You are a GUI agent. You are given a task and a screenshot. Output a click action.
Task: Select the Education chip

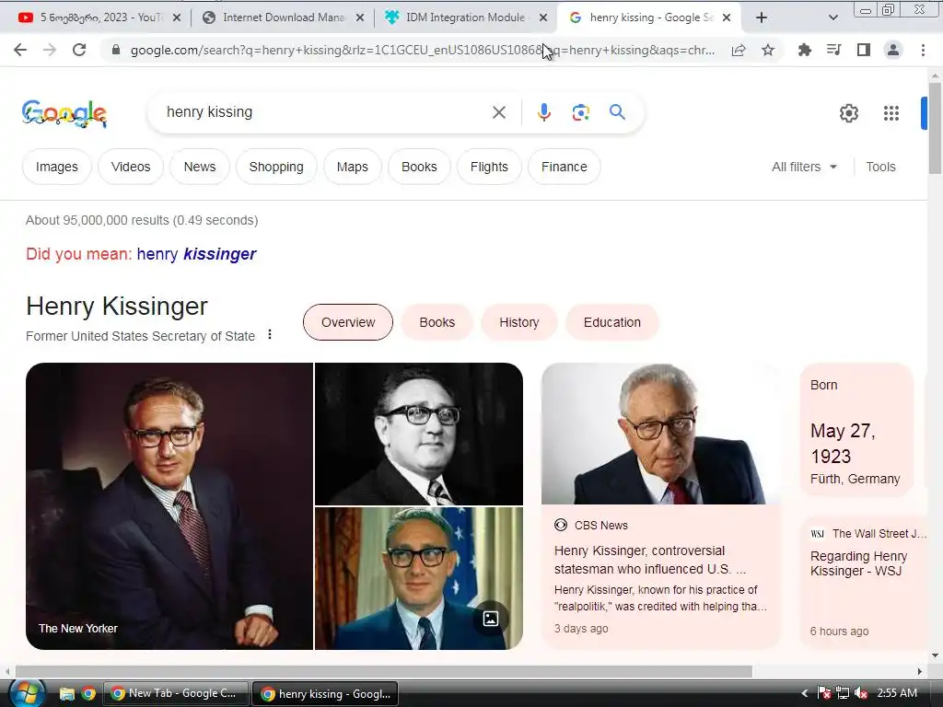click(611, 322)
